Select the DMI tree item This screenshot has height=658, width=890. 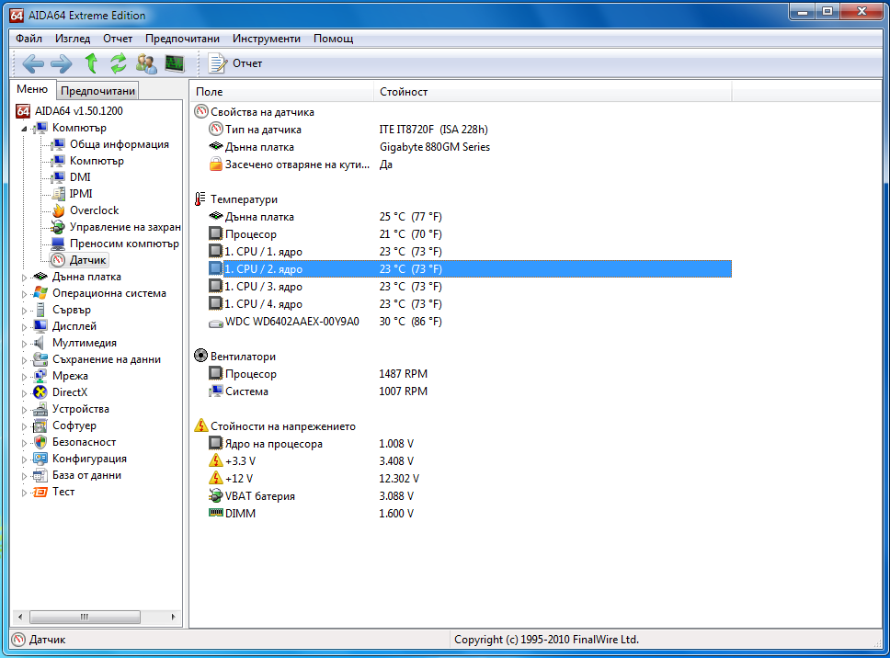click(x=80, y=177)
